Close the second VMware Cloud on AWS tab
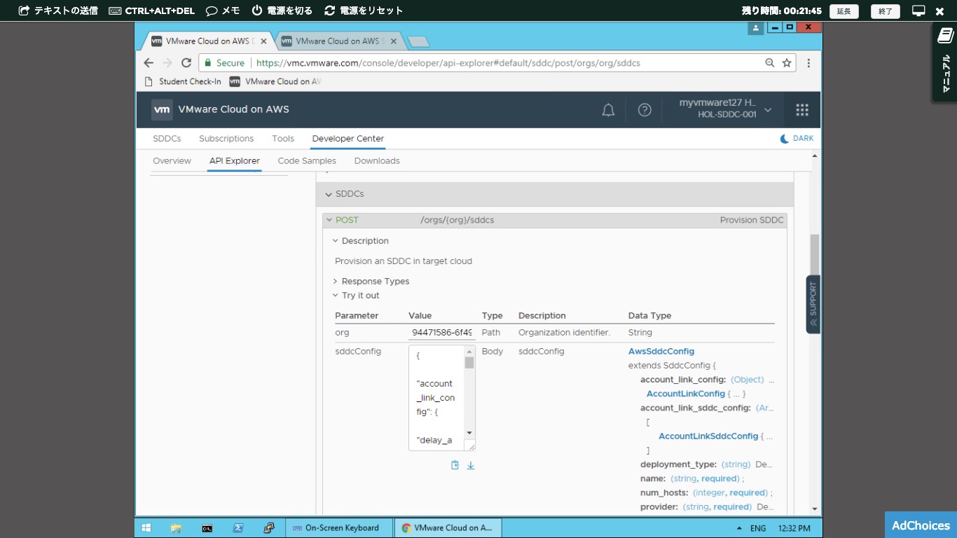The height and width of the screenshot is (538, 957). click(393, 41)
